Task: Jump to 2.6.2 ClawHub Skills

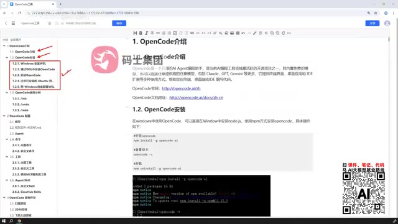Action: (x=27, y=192)
